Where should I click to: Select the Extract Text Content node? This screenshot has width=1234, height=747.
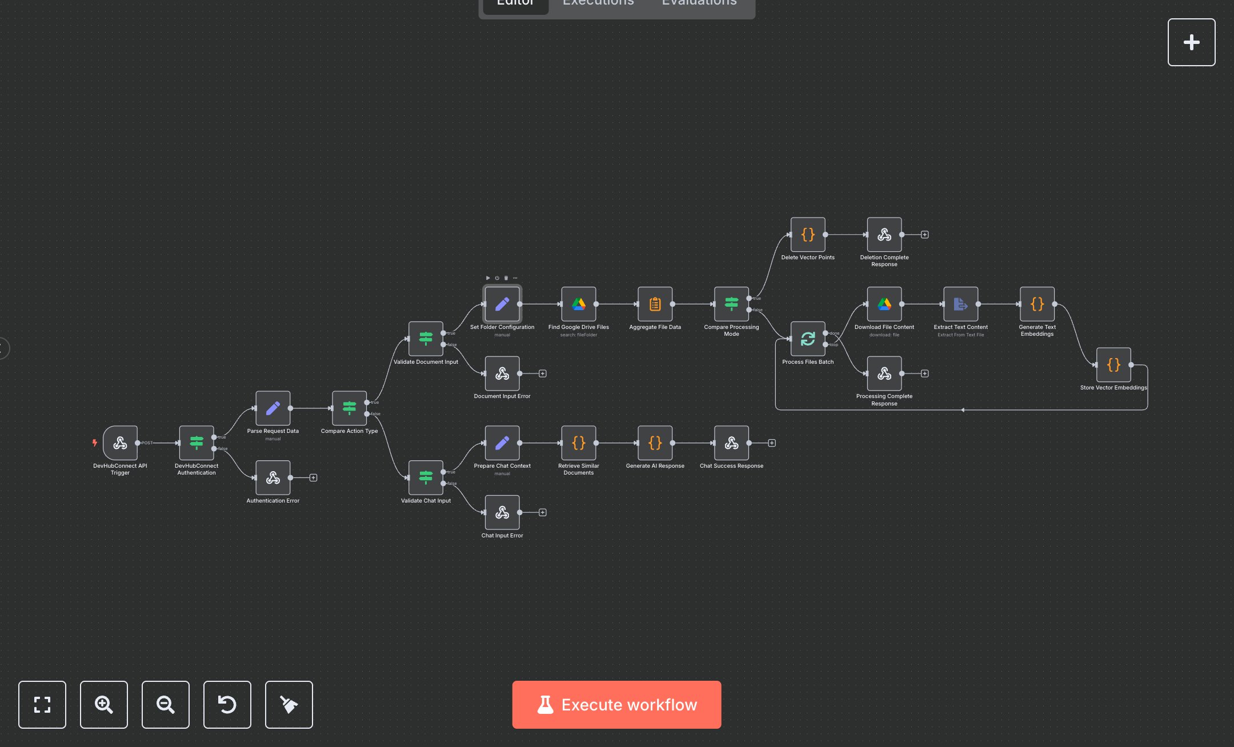click(x=960, y=304)
